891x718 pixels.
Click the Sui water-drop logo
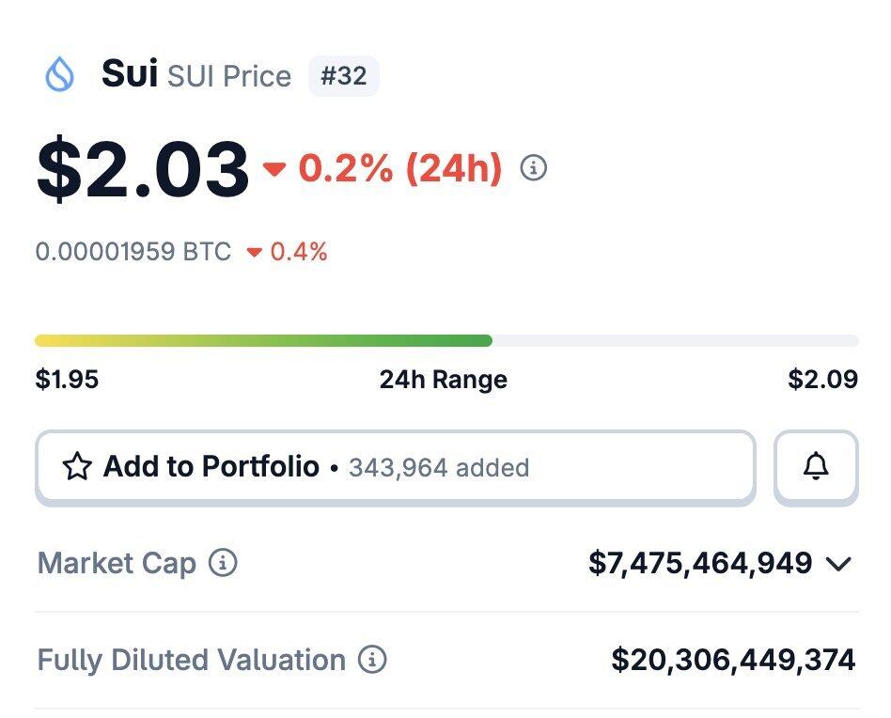(60, 75)
